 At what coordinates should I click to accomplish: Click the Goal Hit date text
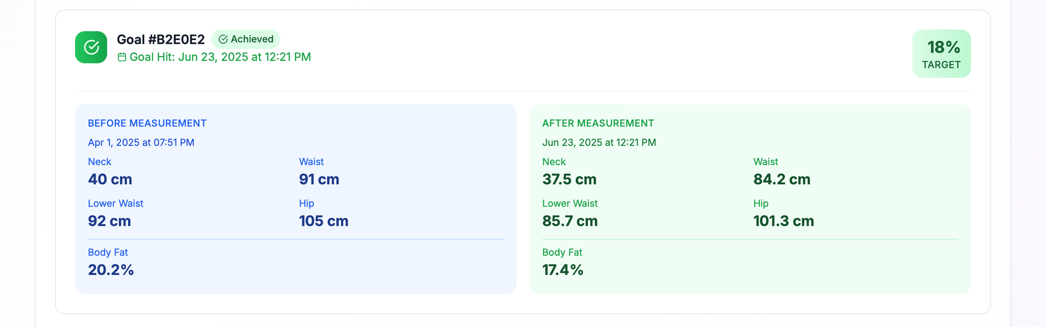point(220,57)
